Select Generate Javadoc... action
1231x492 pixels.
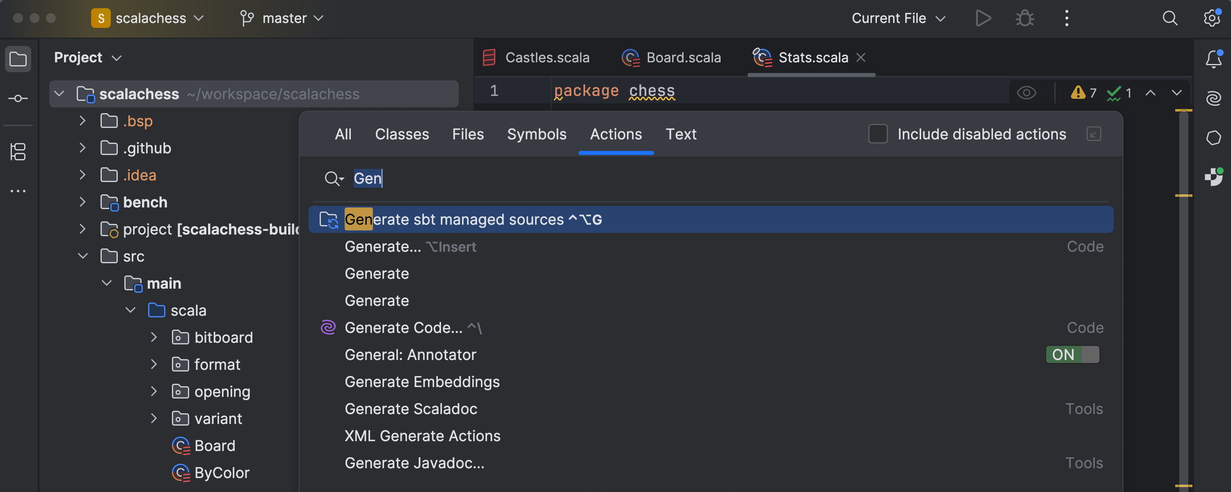[711, 463]
